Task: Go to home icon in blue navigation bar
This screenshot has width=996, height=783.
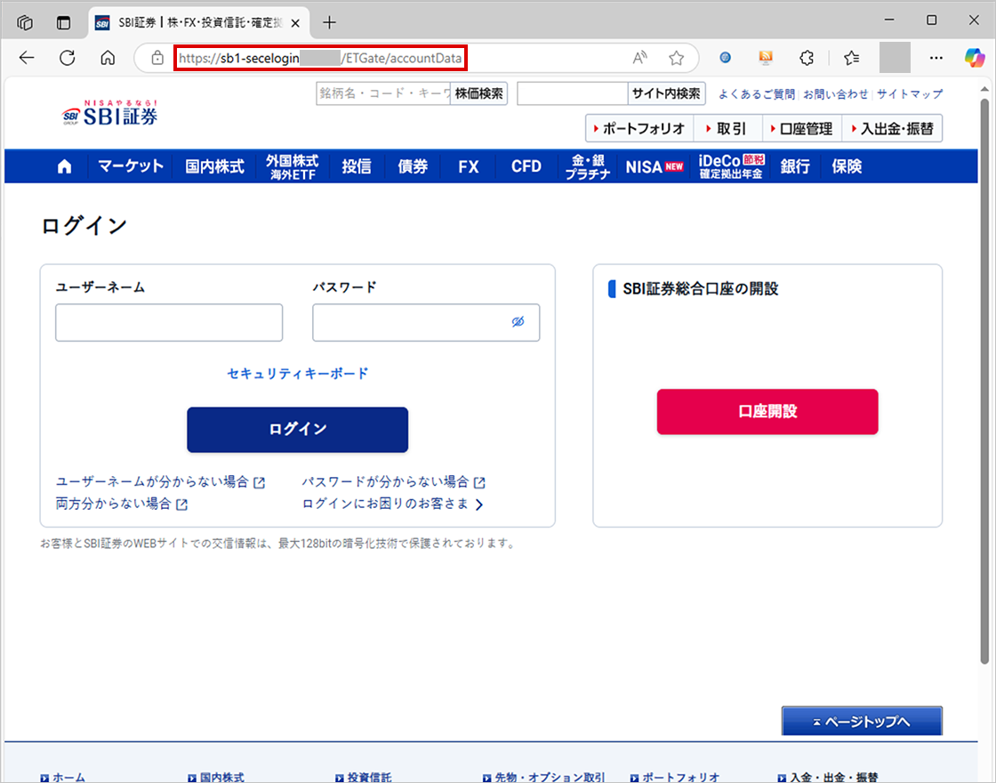Action: [x=64, y=166]
